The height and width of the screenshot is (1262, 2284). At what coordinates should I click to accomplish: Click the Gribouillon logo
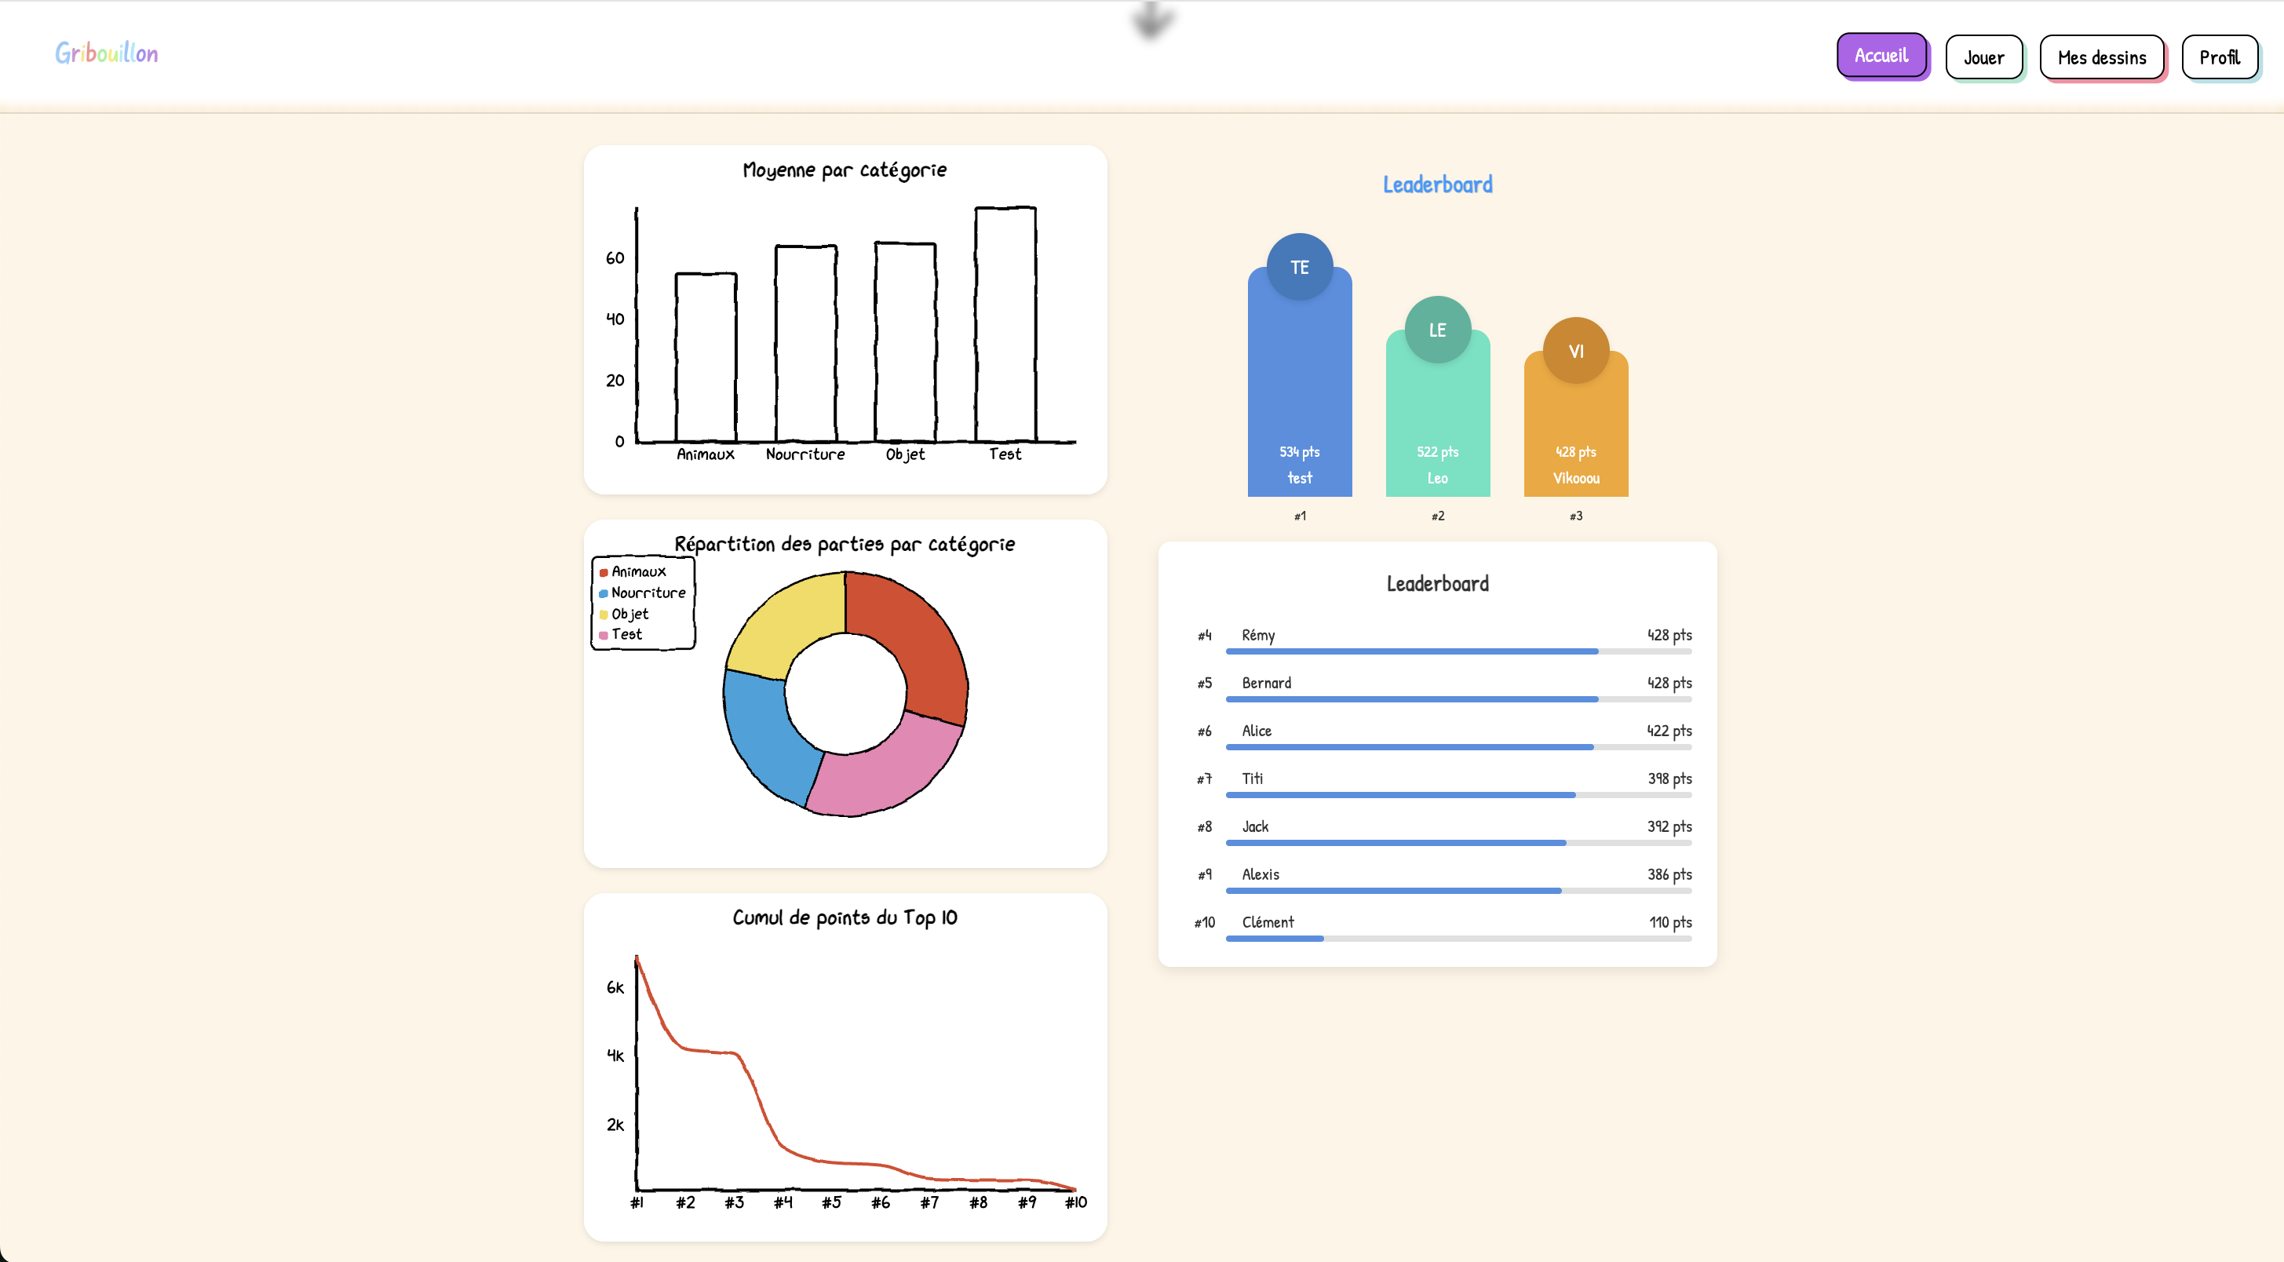click(x=107, y=53)
